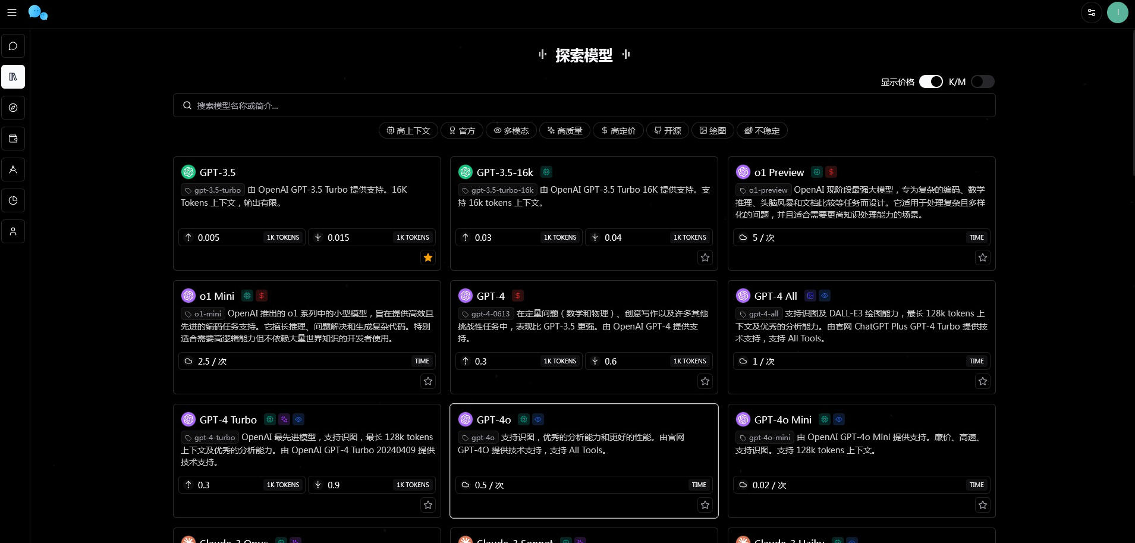The image size is (1135, 543).
Task: Open the o1 Preview model card
Action: pos(779,172)
